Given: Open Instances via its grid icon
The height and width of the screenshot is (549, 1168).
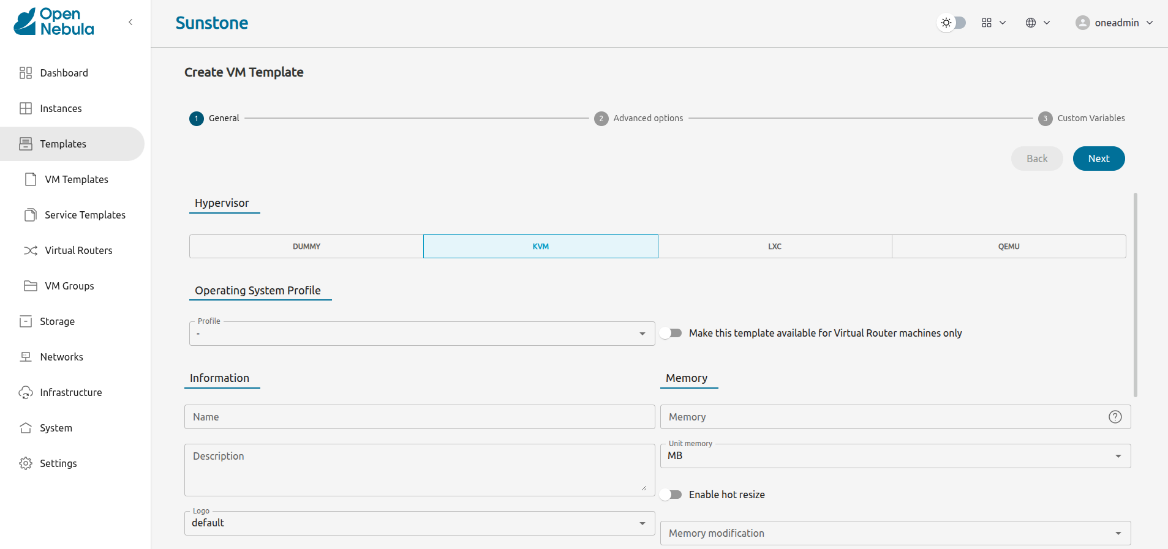Looking at the screenshot, I should coord(26,108).
